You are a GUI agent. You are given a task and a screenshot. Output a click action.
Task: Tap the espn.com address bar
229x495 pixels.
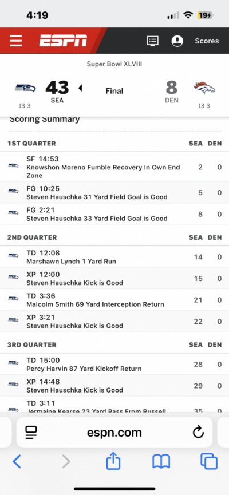point(114,433)
